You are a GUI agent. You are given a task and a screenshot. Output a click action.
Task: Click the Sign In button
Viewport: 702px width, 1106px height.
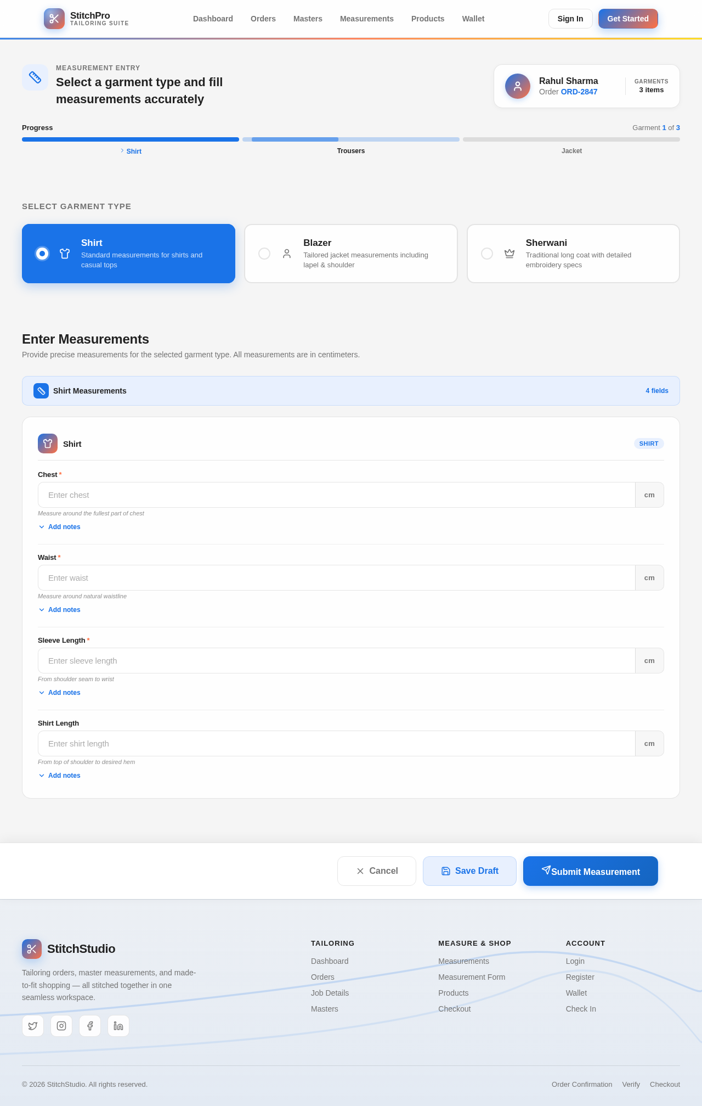click(570, 19)
